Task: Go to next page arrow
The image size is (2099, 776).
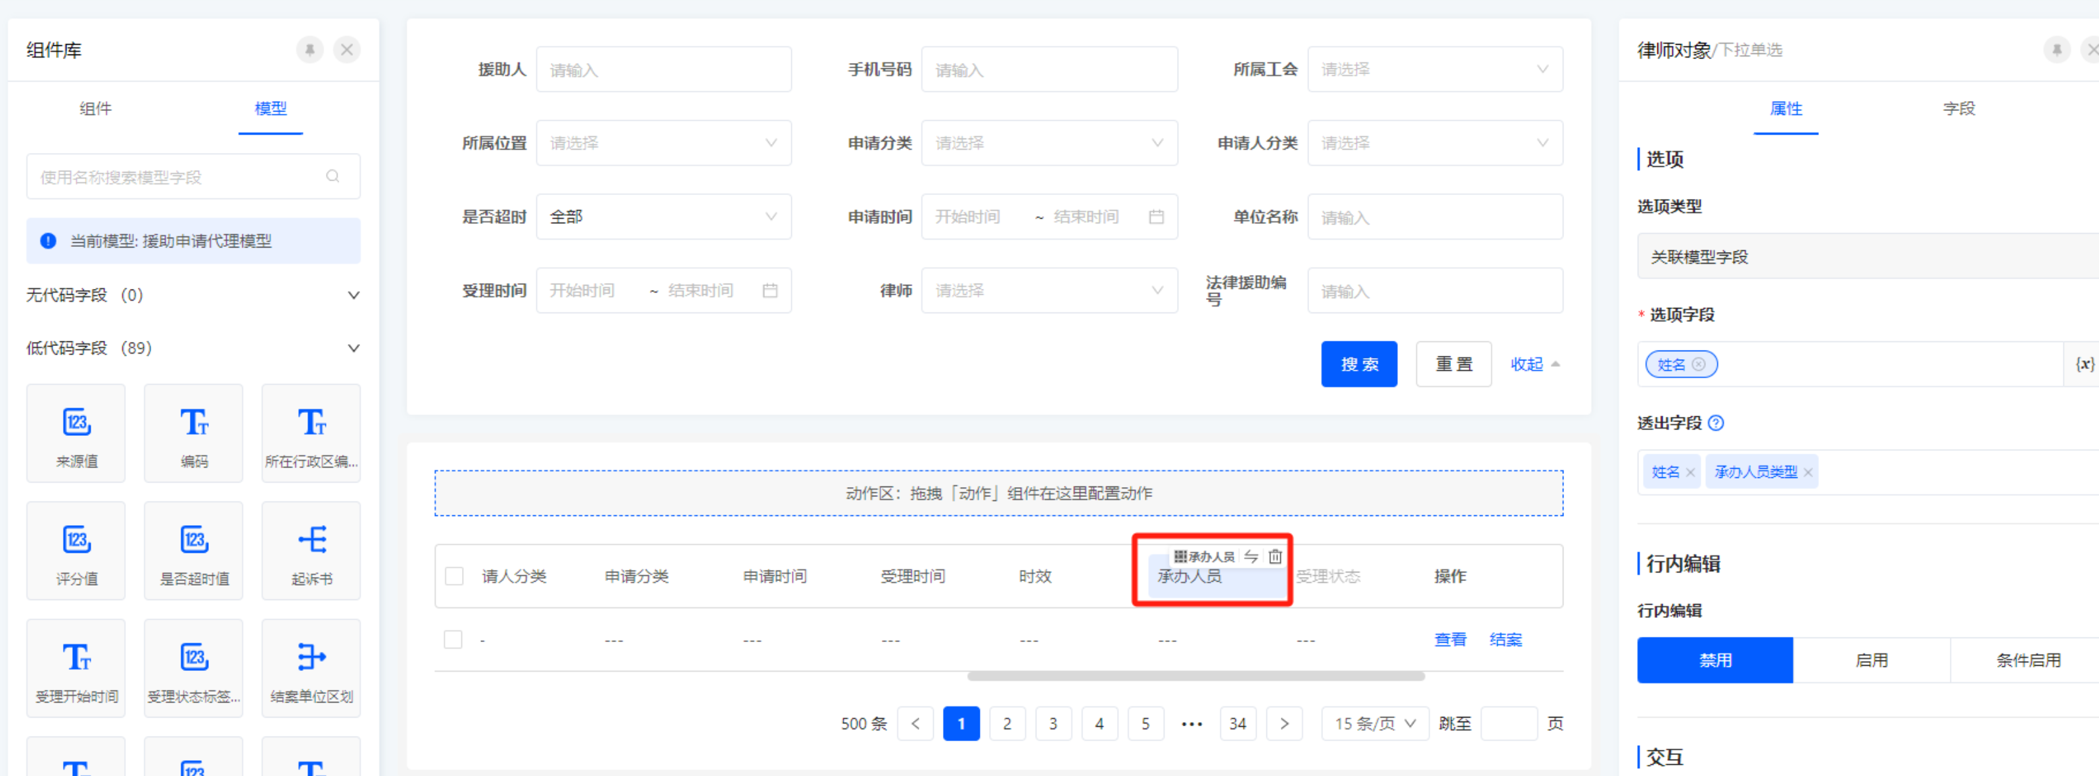Action: click(1284, 724)
